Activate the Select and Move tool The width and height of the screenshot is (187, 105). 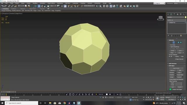pyautogui.click(x=39, y=6)
